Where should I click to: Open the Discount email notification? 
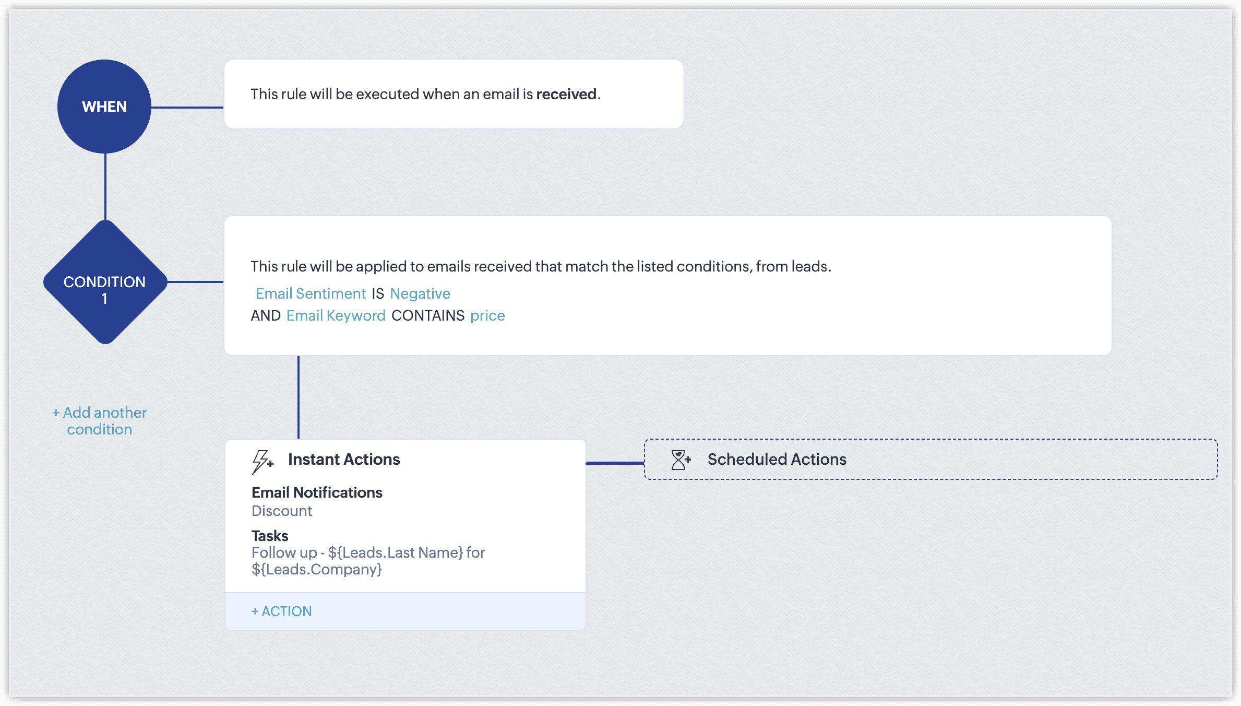pyautogui.click(x=282, y=511)
